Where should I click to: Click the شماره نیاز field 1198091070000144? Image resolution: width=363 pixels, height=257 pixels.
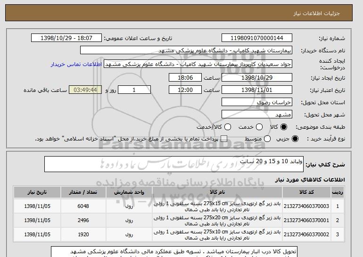[x=257, y=38]
